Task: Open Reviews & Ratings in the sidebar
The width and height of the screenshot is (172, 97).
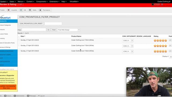Action: pos(5,47)
